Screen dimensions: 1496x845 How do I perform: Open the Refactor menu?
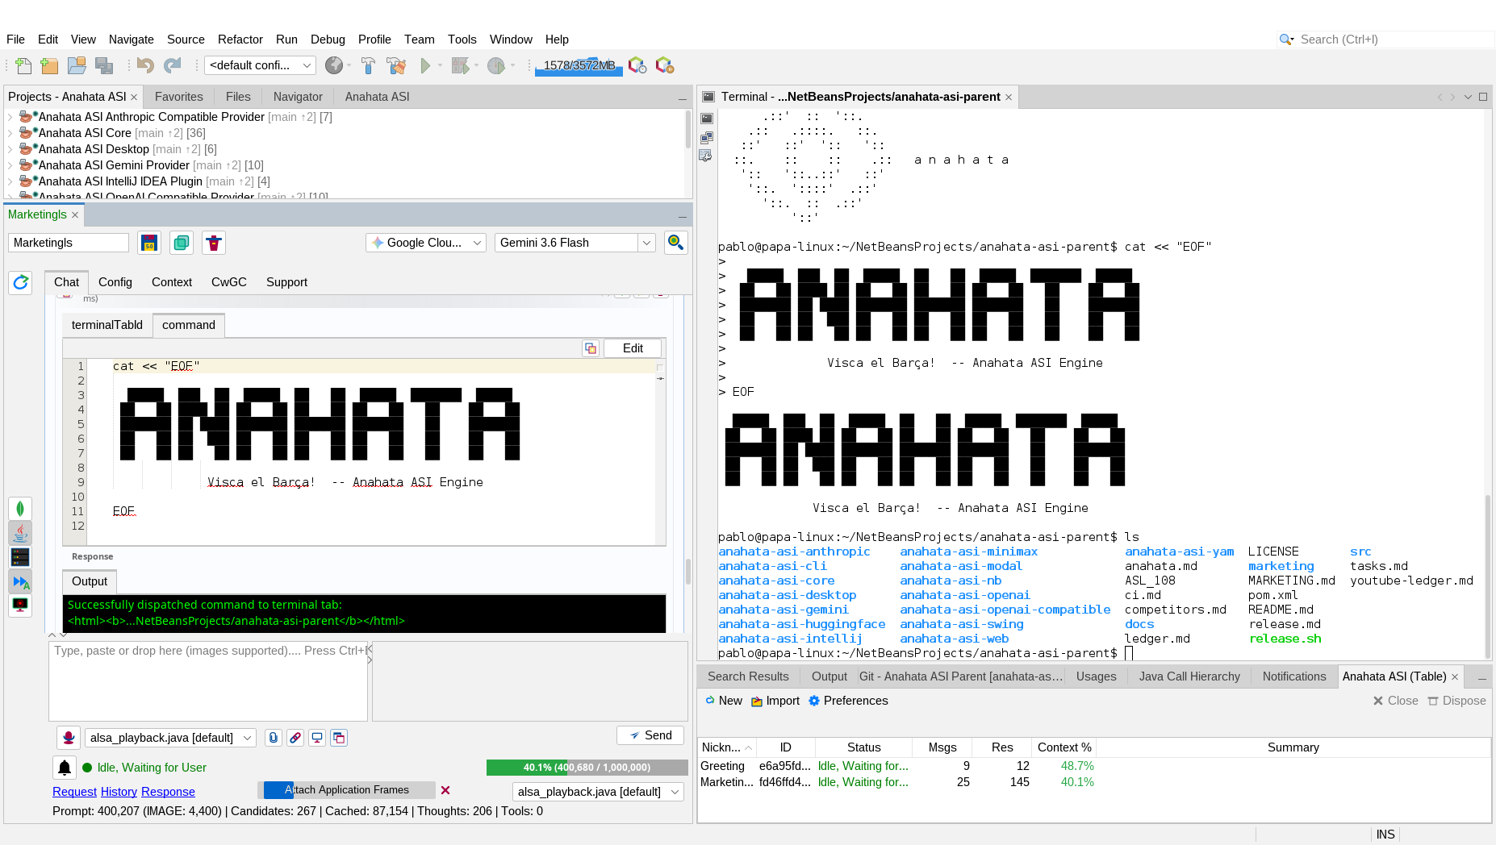(240, 40)
